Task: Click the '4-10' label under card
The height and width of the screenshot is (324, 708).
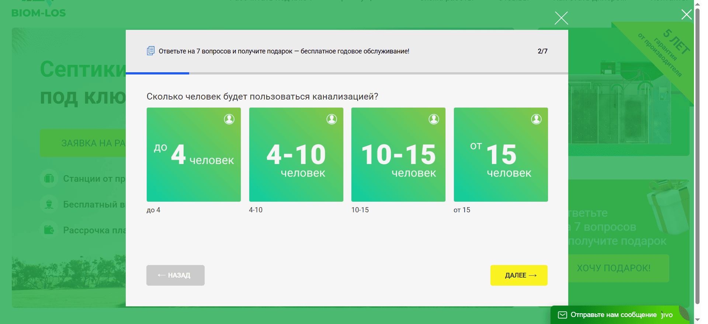Action: pyautogui.click(x=256, y=210)
